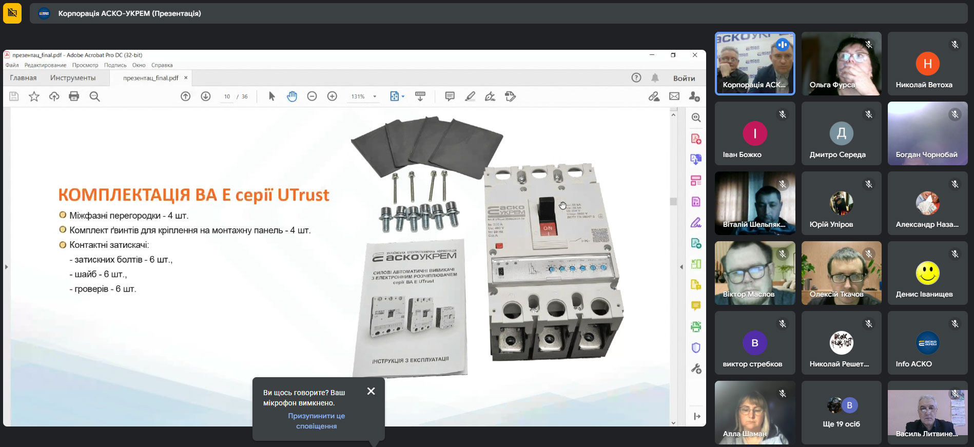
Task: Bookmark the file with the star icon
Action: point(34,96)
